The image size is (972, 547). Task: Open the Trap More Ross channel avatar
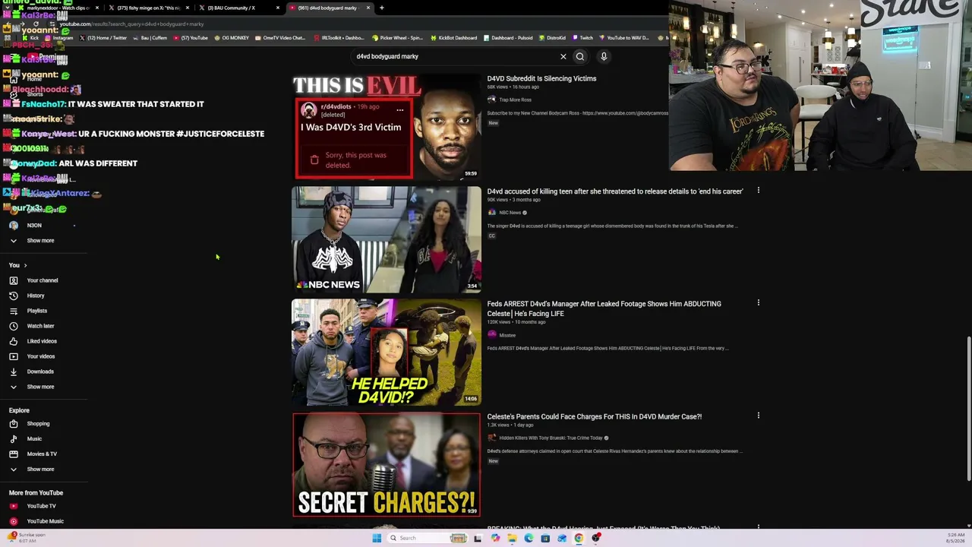pos(491,100)
